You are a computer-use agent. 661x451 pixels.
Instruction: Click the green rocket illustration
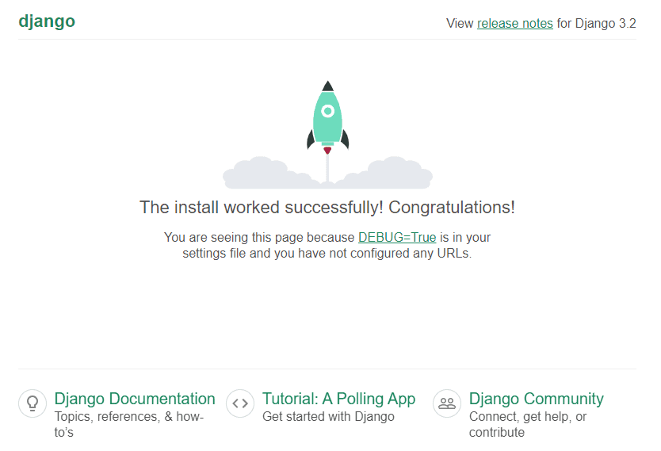(327, 119)
